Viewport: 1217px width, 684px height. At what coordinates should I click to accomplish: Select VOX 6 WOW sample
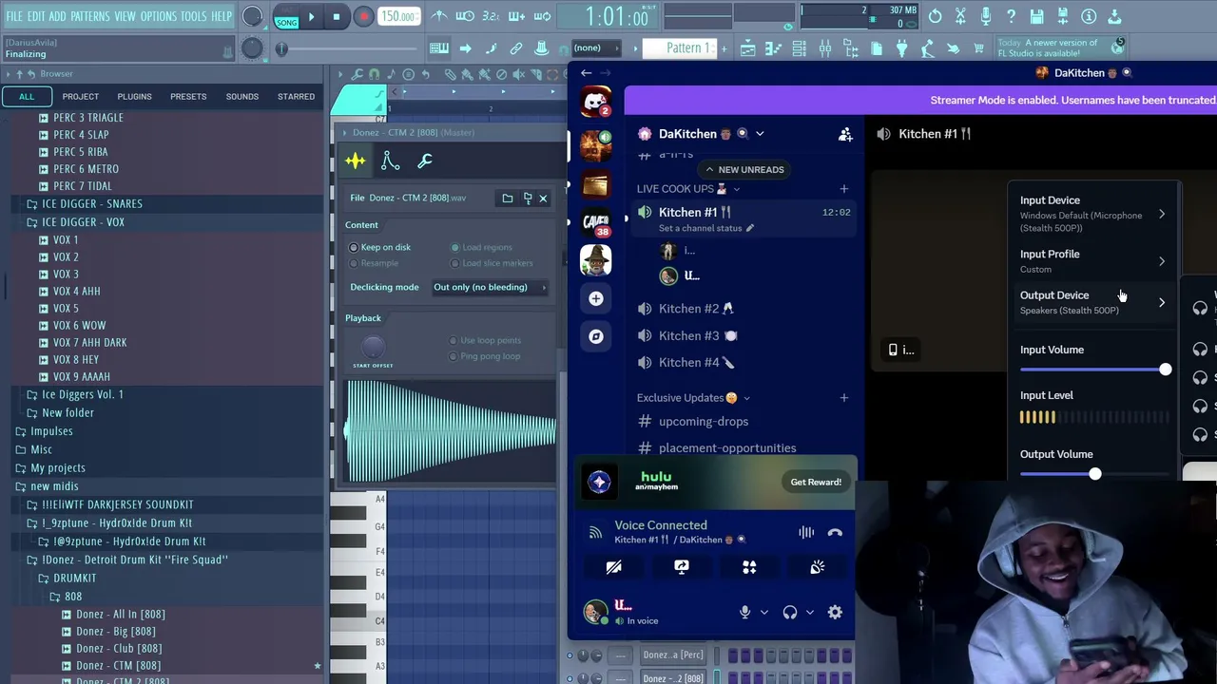pos(80,325)
